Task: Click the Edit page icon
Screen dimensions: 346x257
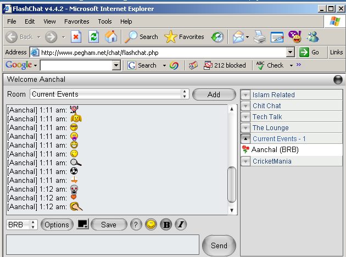Action: (x=277, y=37)
